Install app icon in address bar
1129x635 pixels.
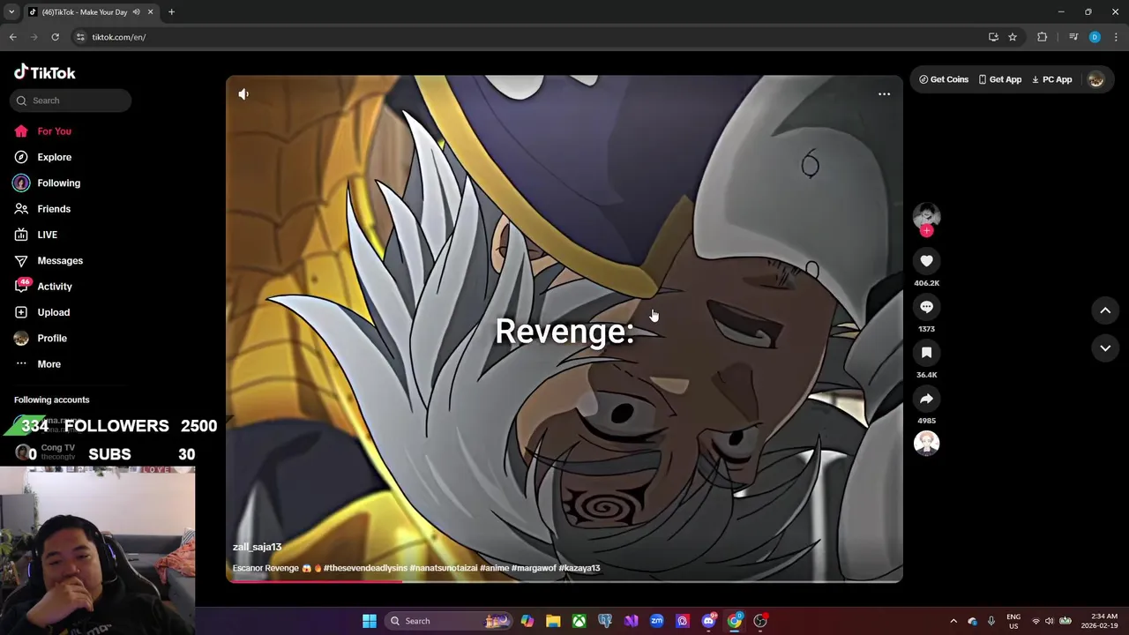click(x=993, y=37)
